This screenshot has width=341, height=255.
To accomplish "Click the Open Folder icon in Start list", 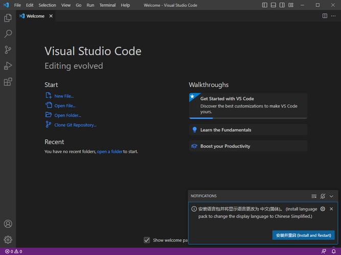I will tap(48, 115).
